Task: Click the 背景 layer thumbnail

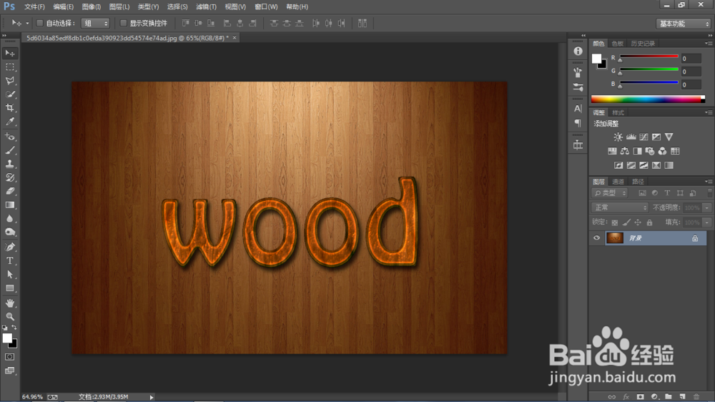Action: point(615,237)
